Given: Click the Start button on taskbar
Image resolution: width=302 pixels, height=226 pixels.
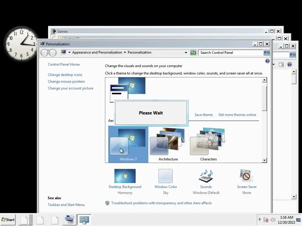Looking at the screenshot, I should (8, 220).
